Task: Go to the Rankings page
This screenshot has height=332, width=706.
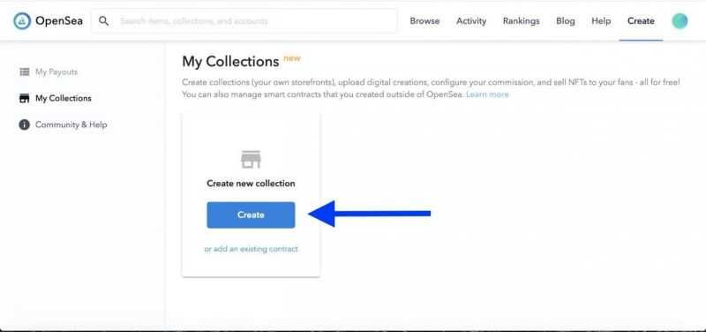Action: click(521, 21)
